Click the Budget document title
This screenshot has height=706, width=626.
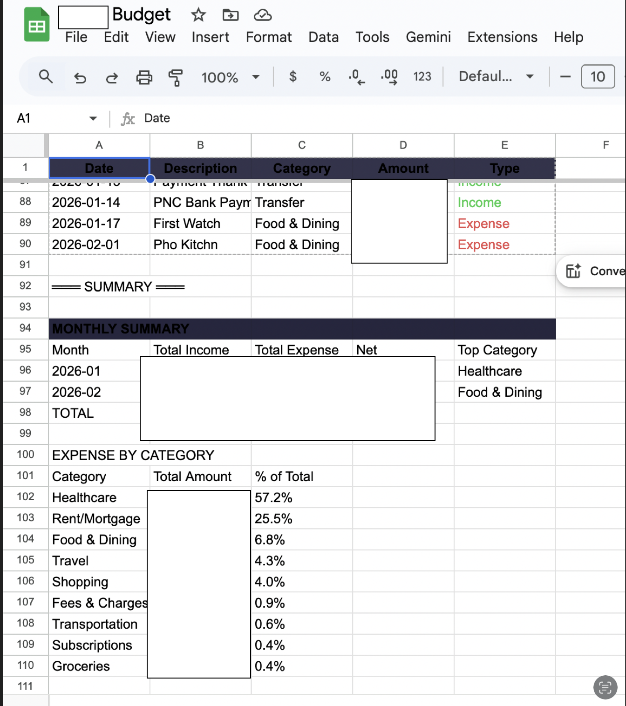pos(142,14)
